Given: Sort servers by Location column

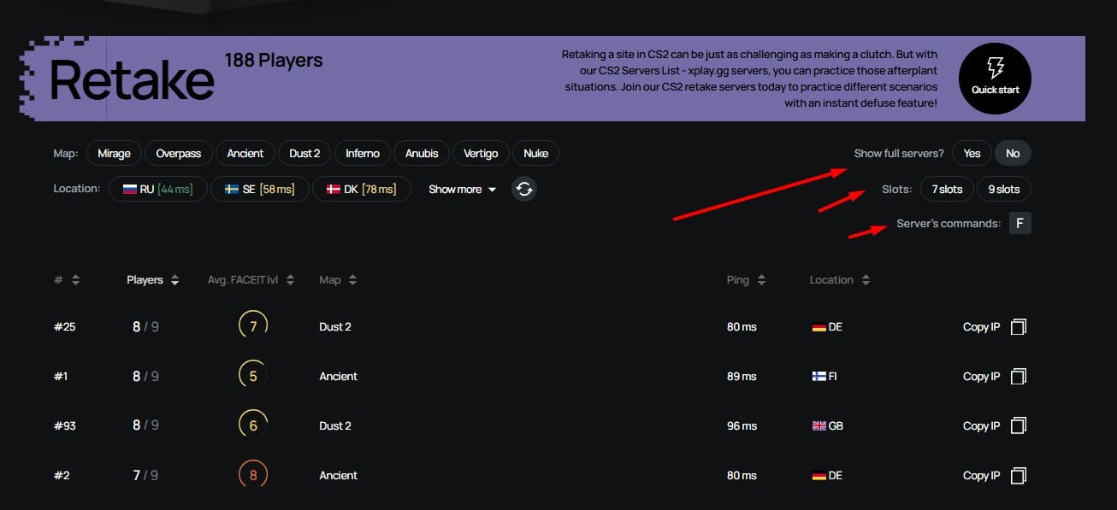Looking at the screenshot, I should (x=840, y=280).
